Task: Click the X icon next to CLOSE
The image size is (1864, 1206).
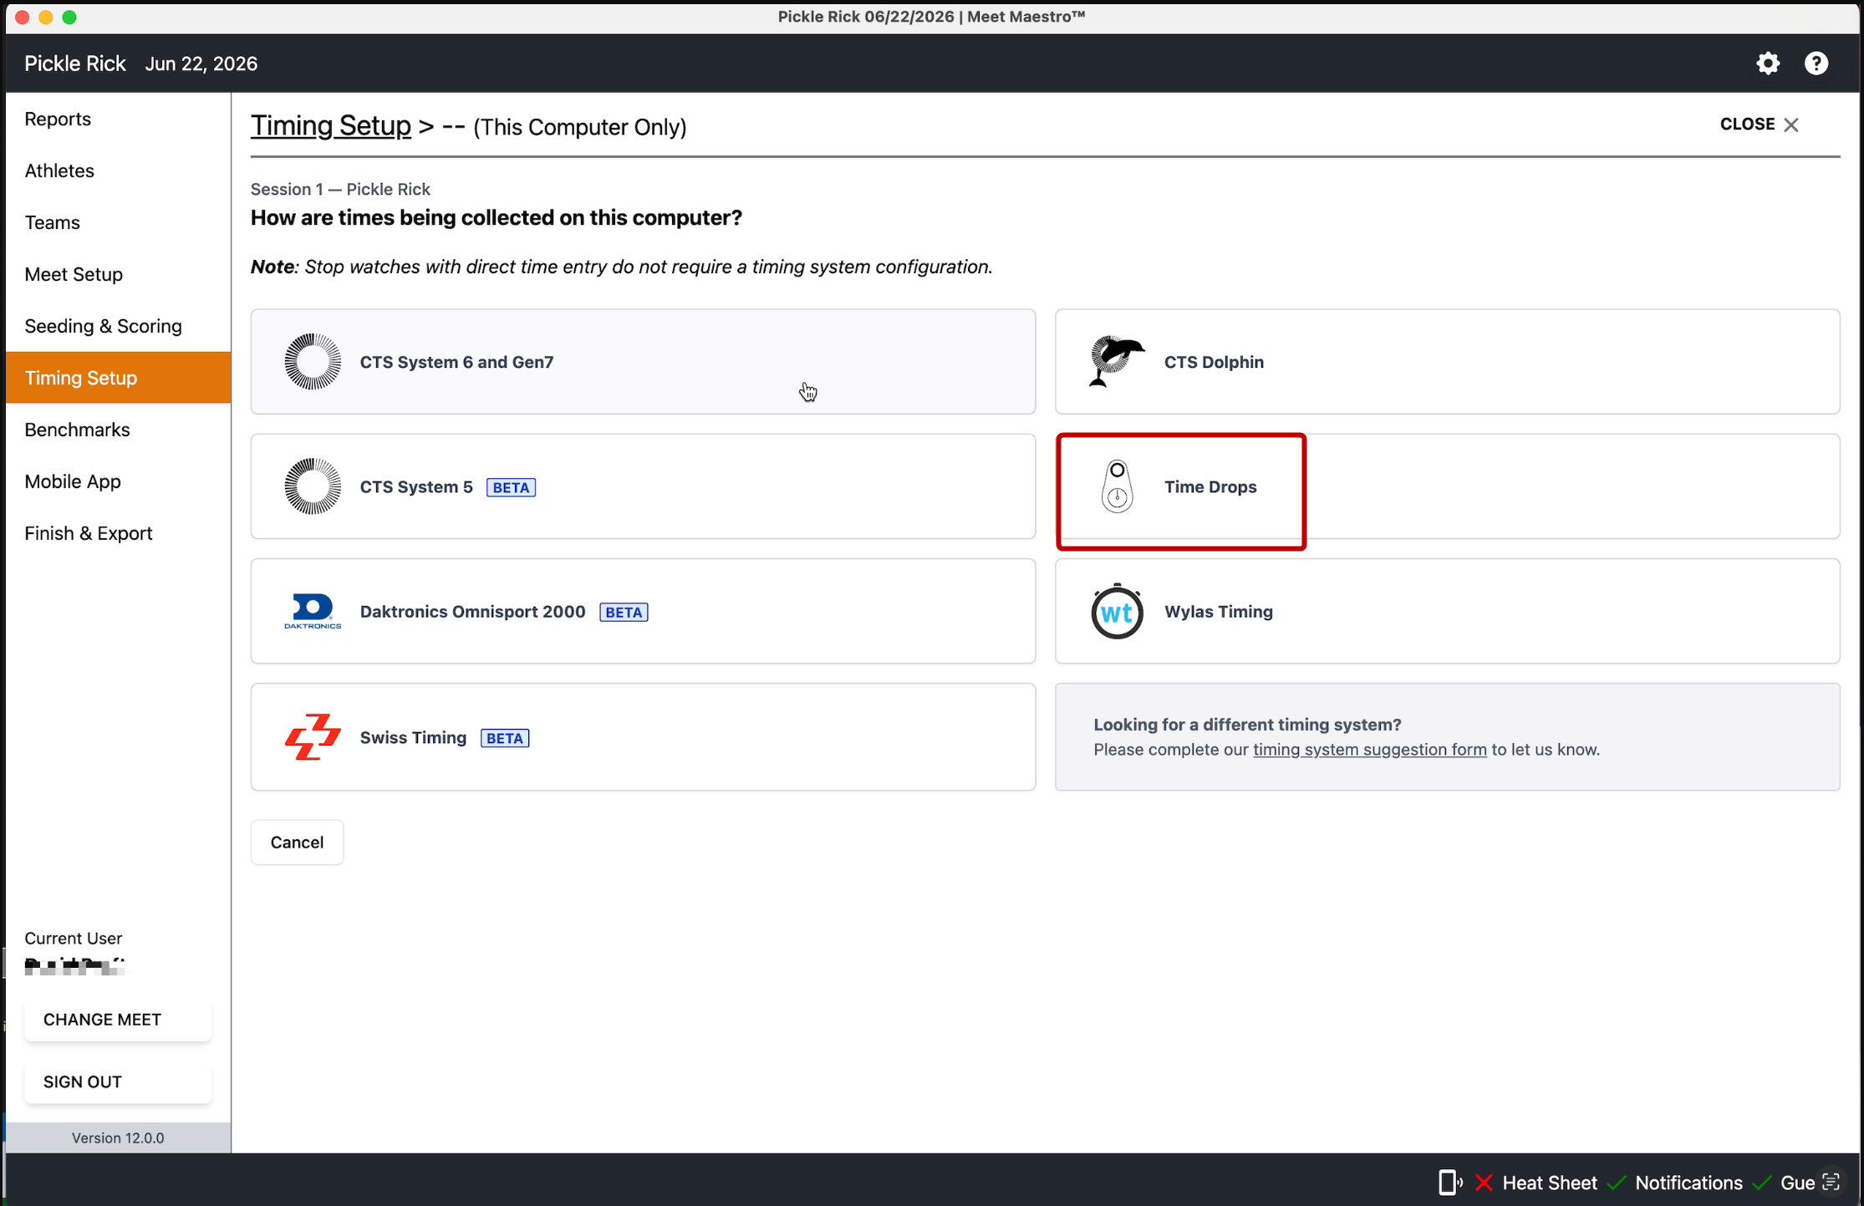Action: [1790, 125]
